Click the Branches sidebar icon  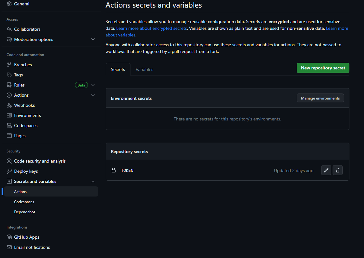(x=8, y=64)
